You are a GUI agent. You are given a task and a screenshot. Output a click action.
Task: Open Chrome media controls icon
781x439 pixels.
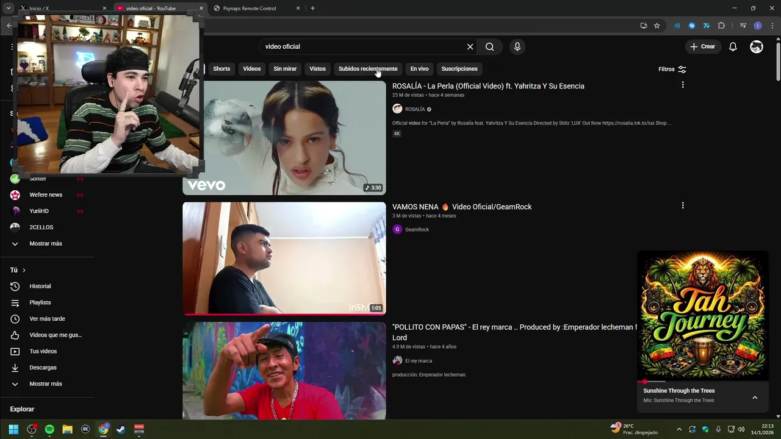point(743,26)
